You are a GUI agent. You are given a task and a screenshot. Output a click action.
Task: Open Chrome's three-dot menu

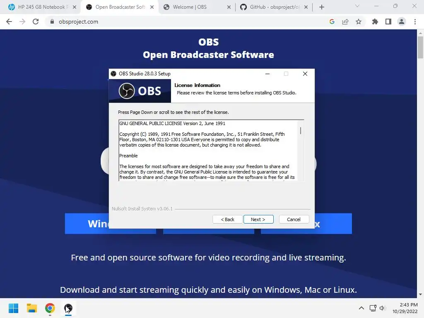coord(415,22)
